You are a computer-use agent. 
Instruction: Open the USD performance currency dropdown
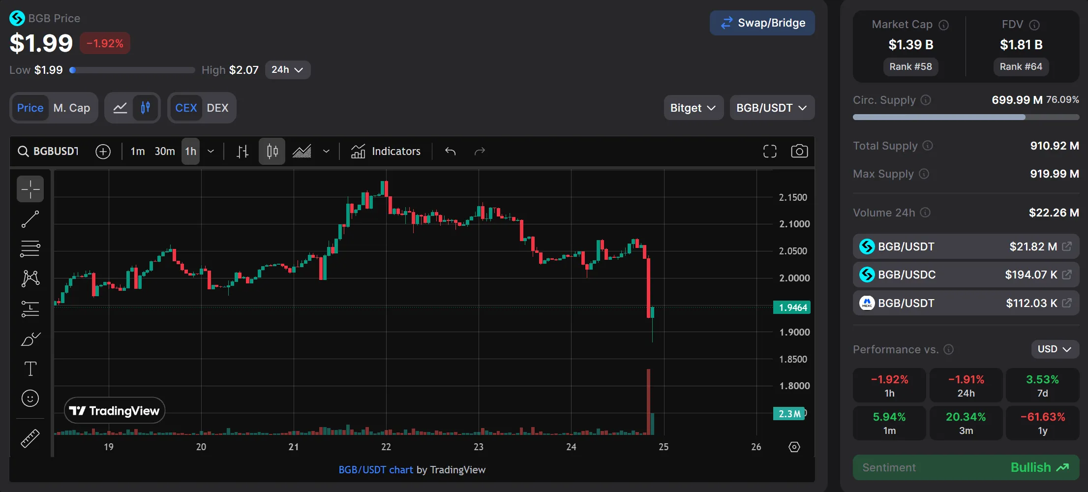(x=1055, y=349)
